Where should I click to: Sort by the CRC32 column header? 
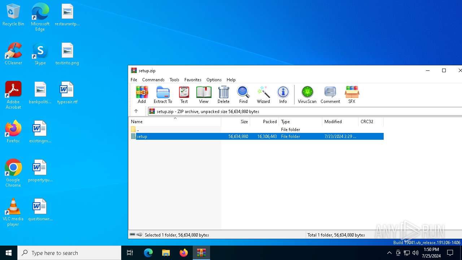[x=371, y=122]
